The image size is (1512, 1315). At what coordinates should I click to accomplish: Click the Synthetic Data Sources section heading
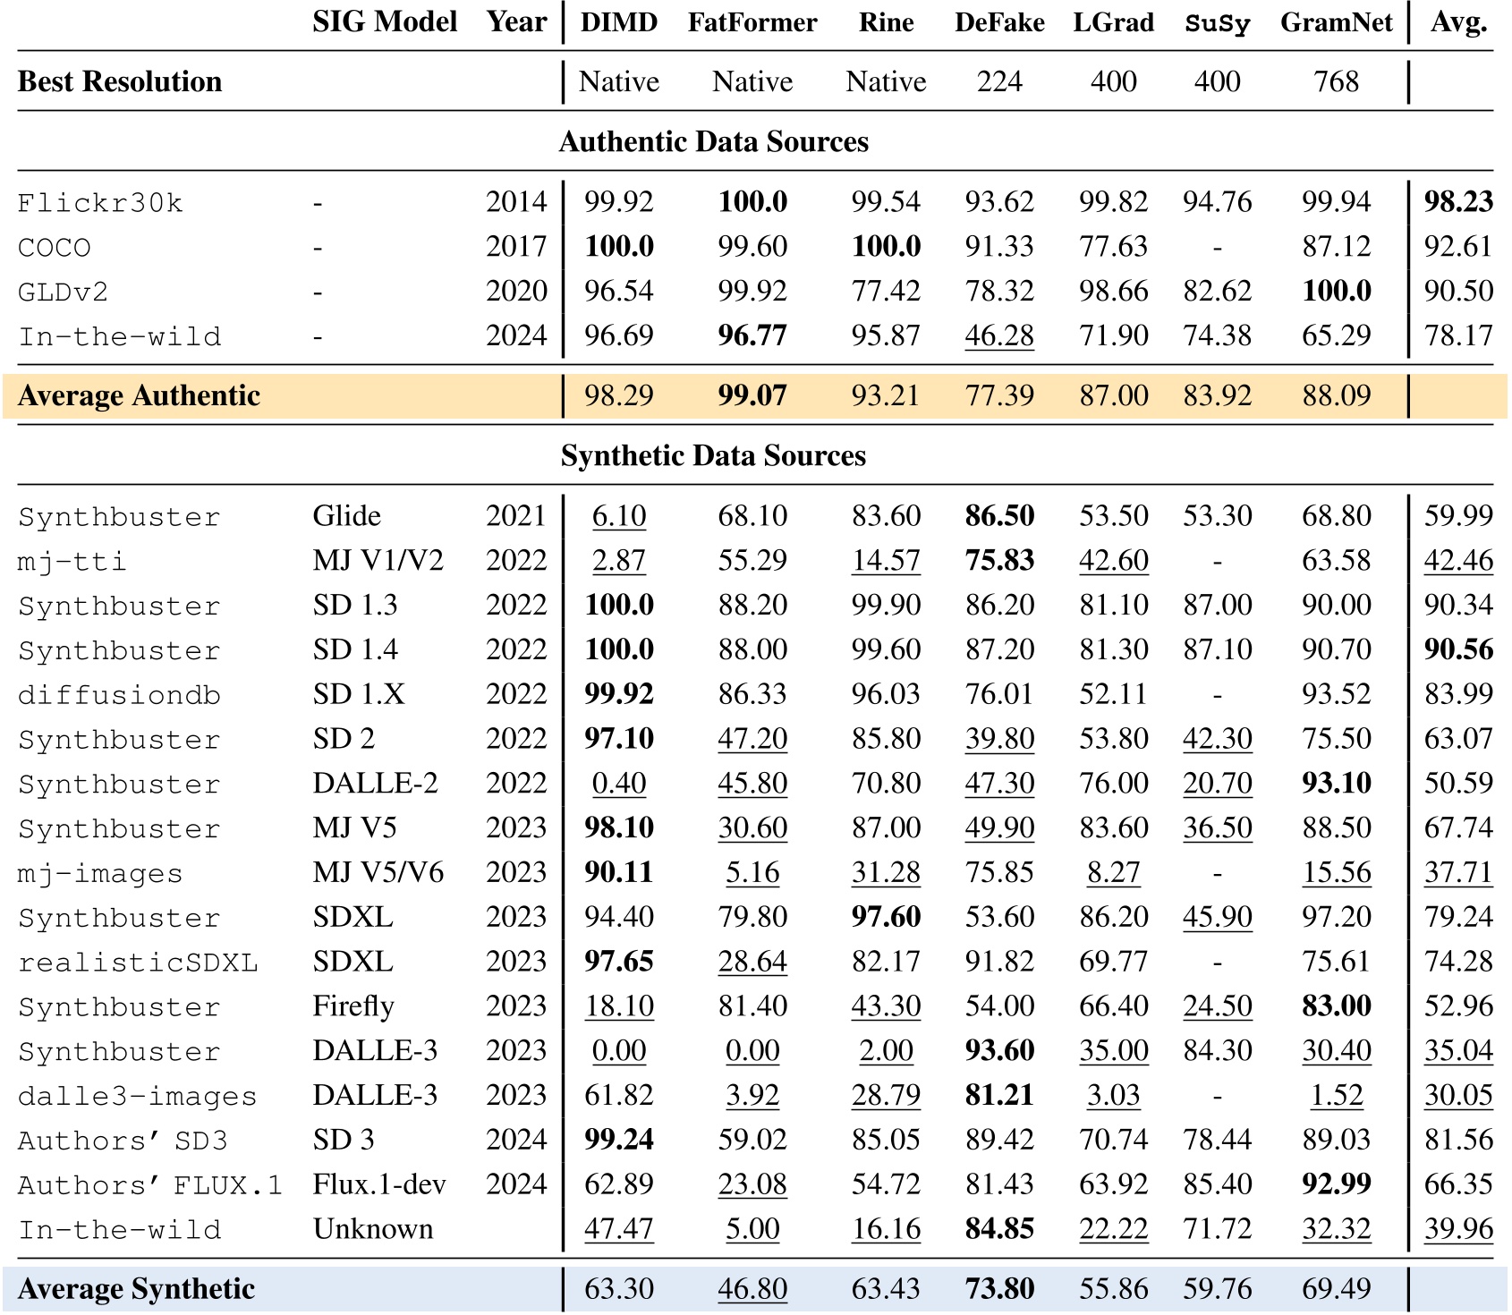[x=711, y=456]
